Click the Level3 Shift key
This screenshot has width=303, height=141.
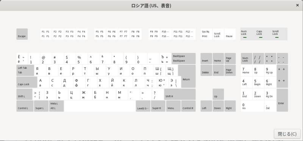tap(143, 106)
